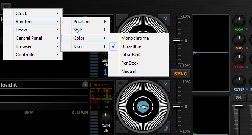Choose Monochrome rhythm color
This screenshot has width=252, height=135.
coord(138,38)
